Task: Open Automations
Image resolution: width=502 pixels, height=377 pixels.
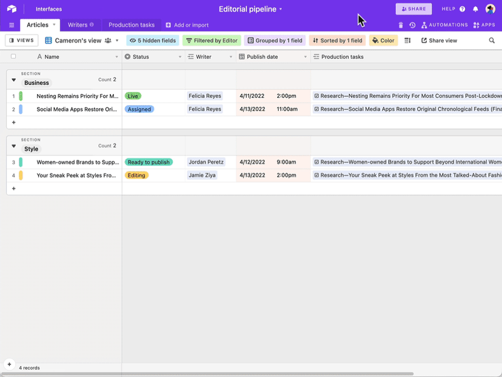Action: pos(445,24)
